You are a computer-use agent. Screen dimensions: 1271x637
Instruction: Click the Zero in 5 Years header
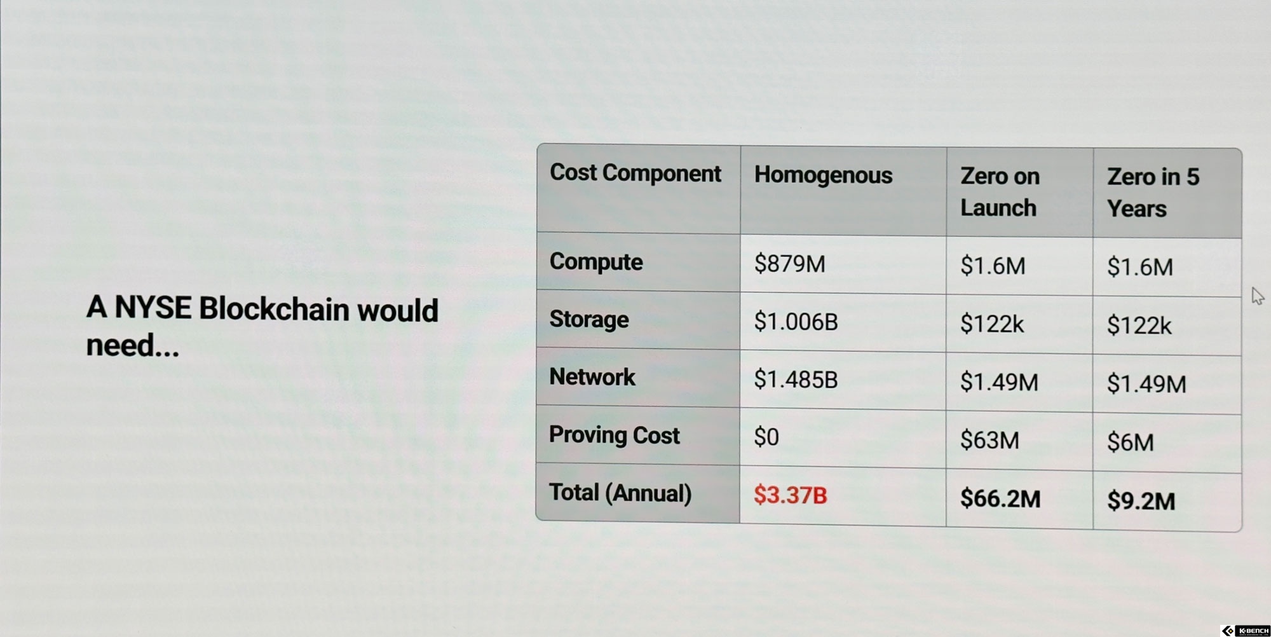(1153, 193)
